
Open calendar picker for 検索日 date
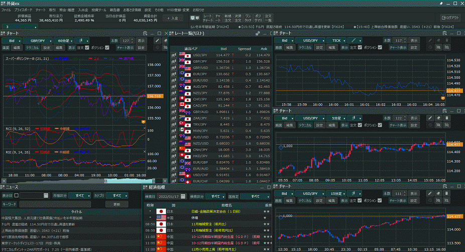tap(183, 196)
